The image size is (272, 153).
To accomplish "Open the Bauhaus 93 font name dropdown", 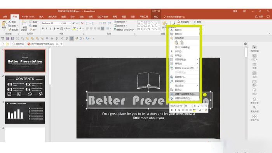I will coord(61,23).
